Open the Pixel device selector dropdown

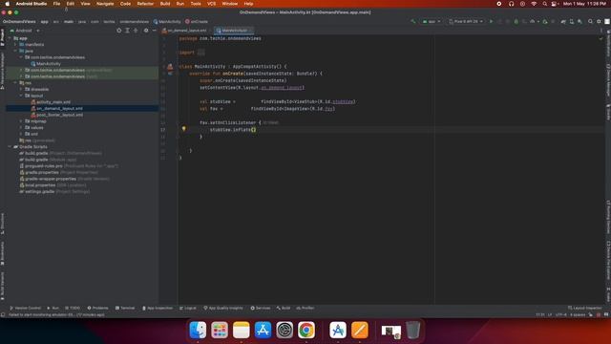click(466, 21)
